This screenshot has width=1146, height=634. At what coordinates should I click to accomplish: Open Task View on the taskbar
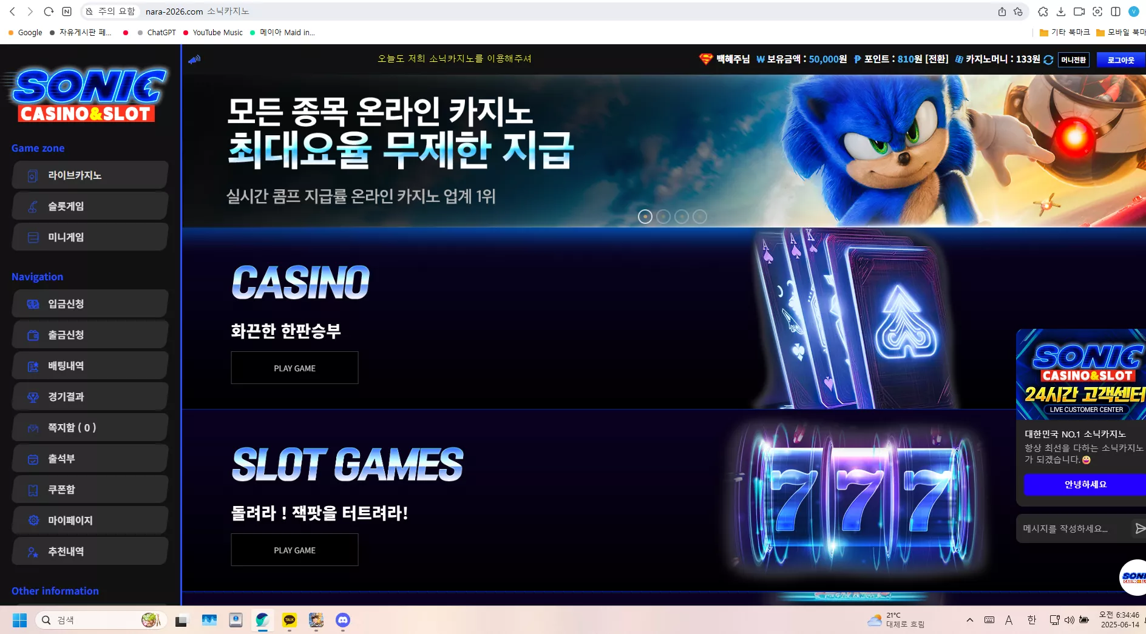pos(181,620)
